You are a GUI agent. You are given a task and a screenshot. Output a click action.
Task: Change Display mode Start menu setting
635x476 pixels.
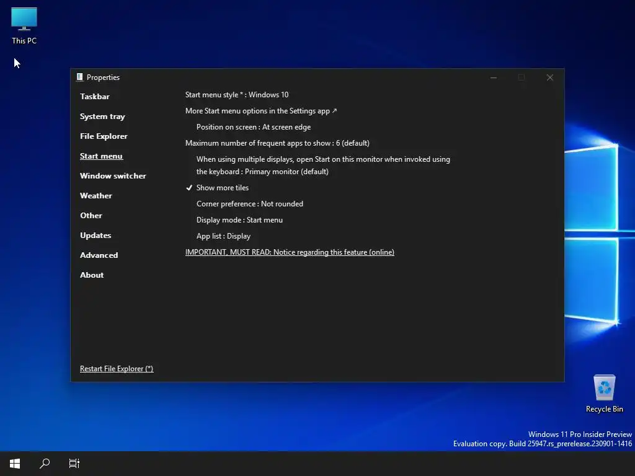(x=239, y=220)
